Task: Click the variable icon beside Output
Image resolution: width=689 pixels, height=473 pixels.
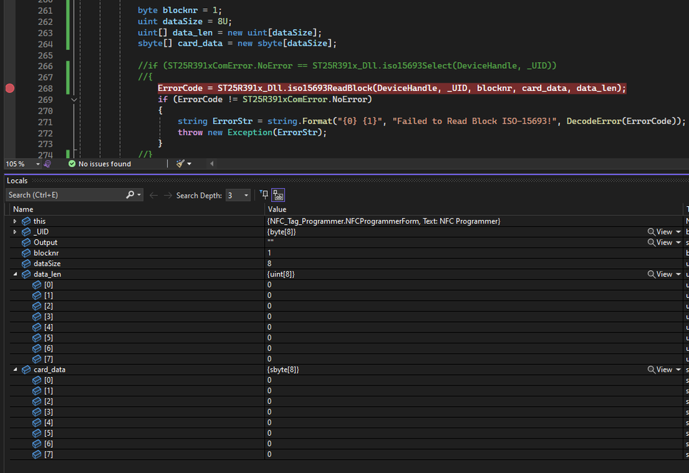Action: [x=26, y=243]
